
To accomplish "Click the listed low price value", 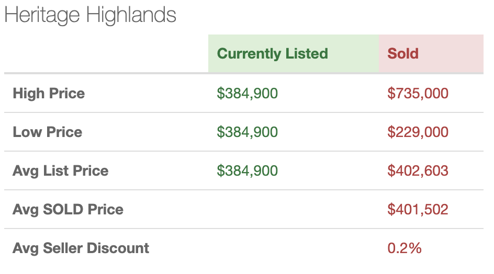I will 248,132.
